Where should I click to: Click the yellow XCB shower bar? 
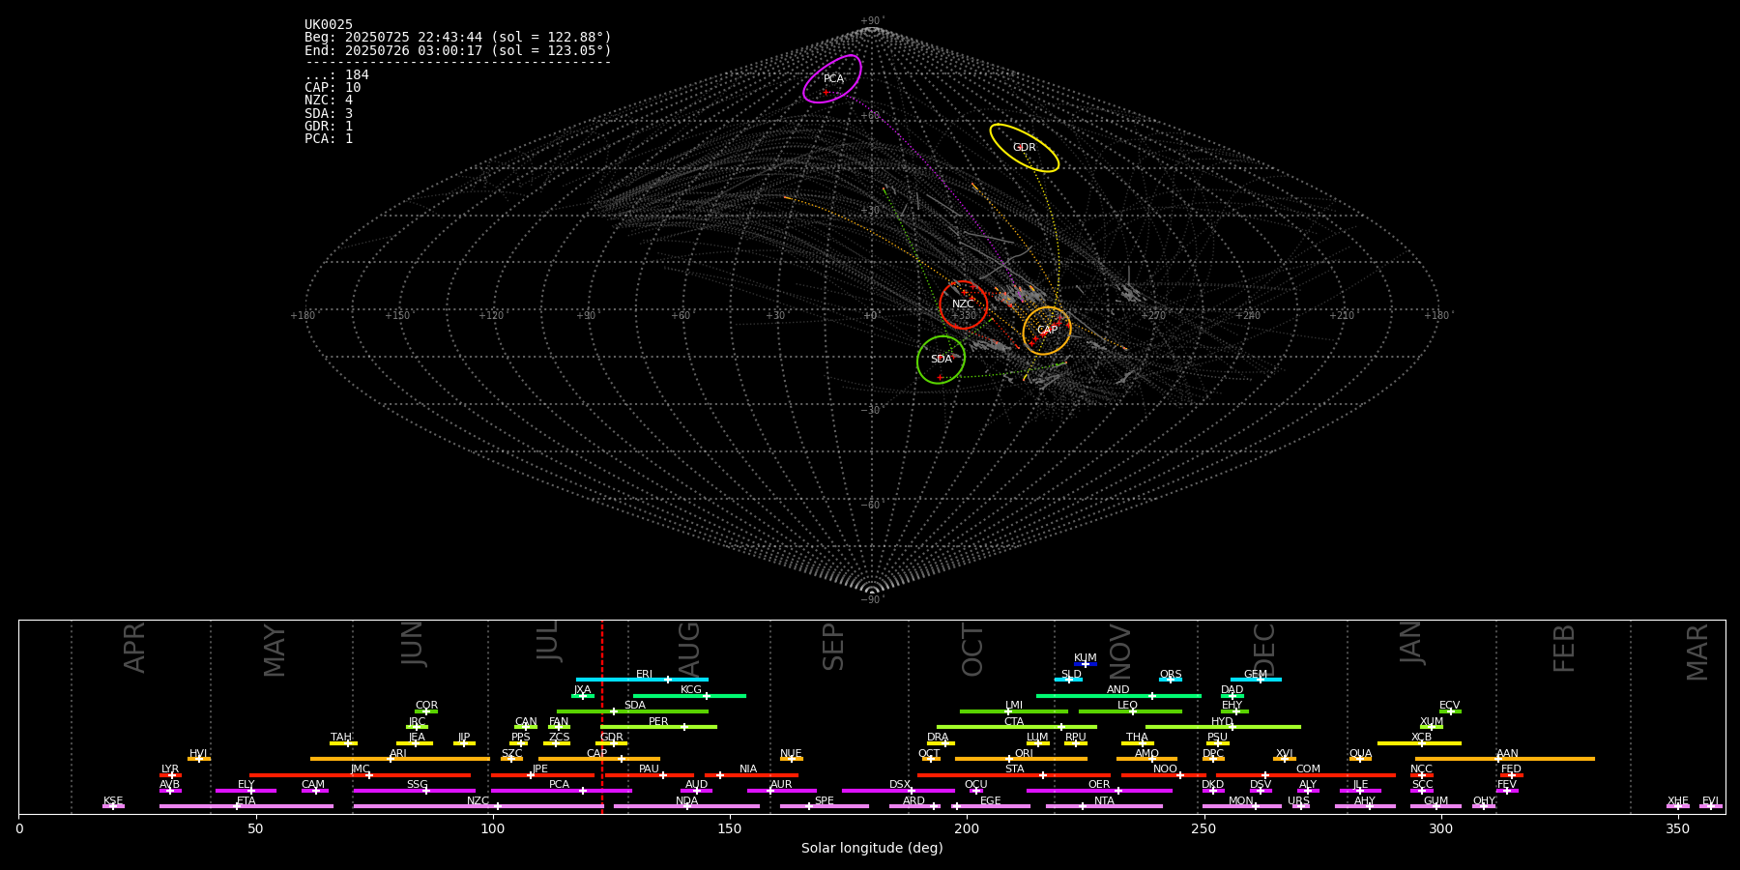1419,743
